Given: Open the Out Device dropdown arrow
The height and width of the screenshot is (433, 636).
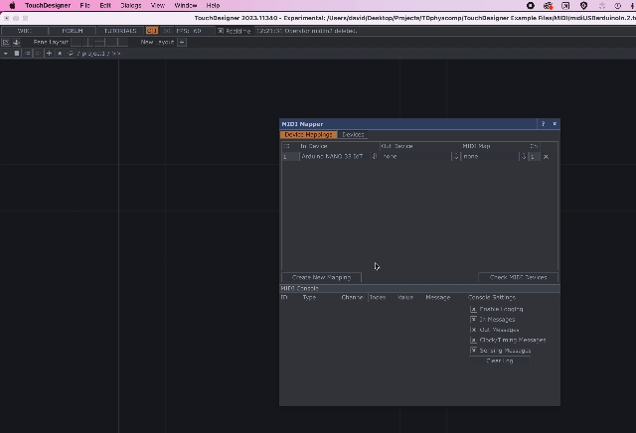Looking at the screenshot, I should pos(456,157).
